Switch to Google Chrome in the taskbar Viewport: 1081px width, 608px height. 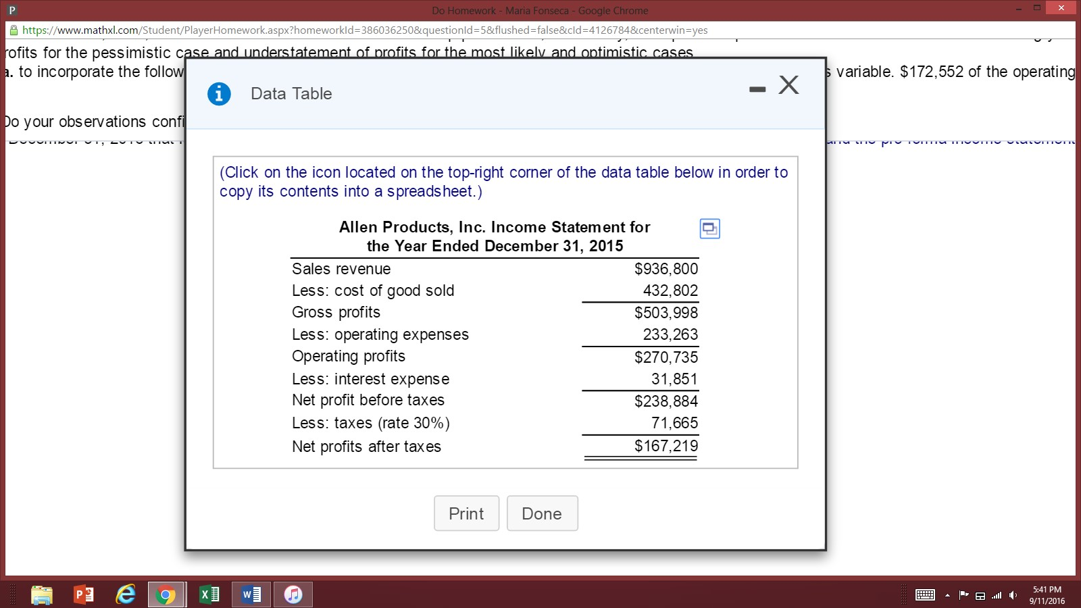[x=166, y=594]
